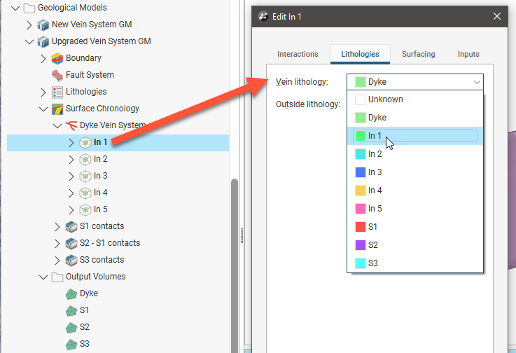516x353 pixels.
Task: Go to the Inputs tab
Action: tap(468, 54)
